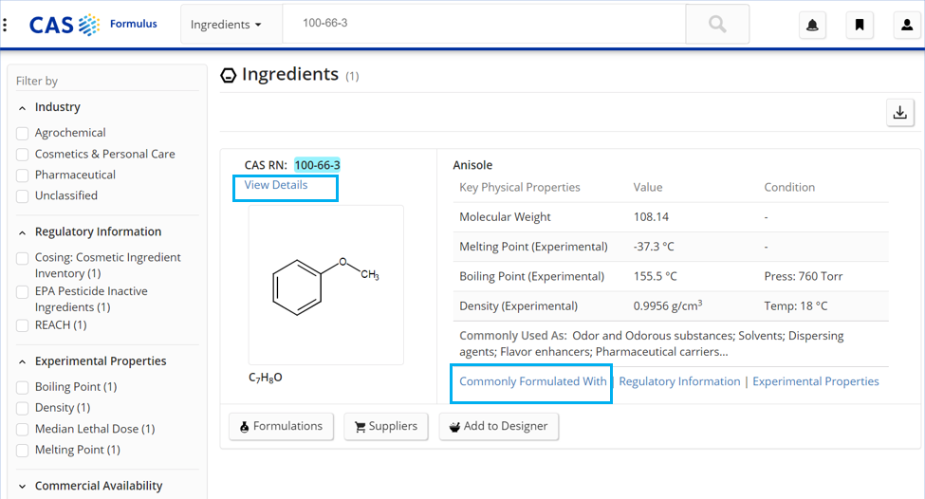Click the density value 0.9956 g/cm3
This screenshot has width=925, height=499.
(x=668, y=305)
